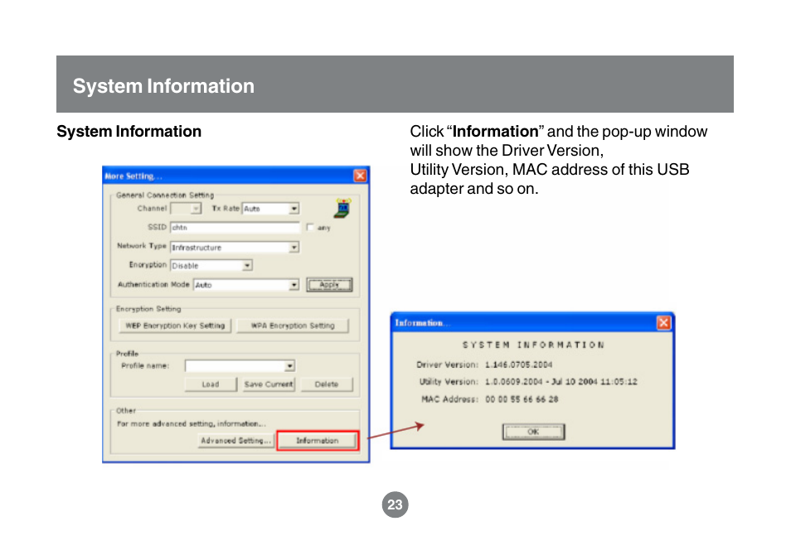Open the Tx Rate dropdown
This screenshot has height=550, width=791.
click(294, 208)
